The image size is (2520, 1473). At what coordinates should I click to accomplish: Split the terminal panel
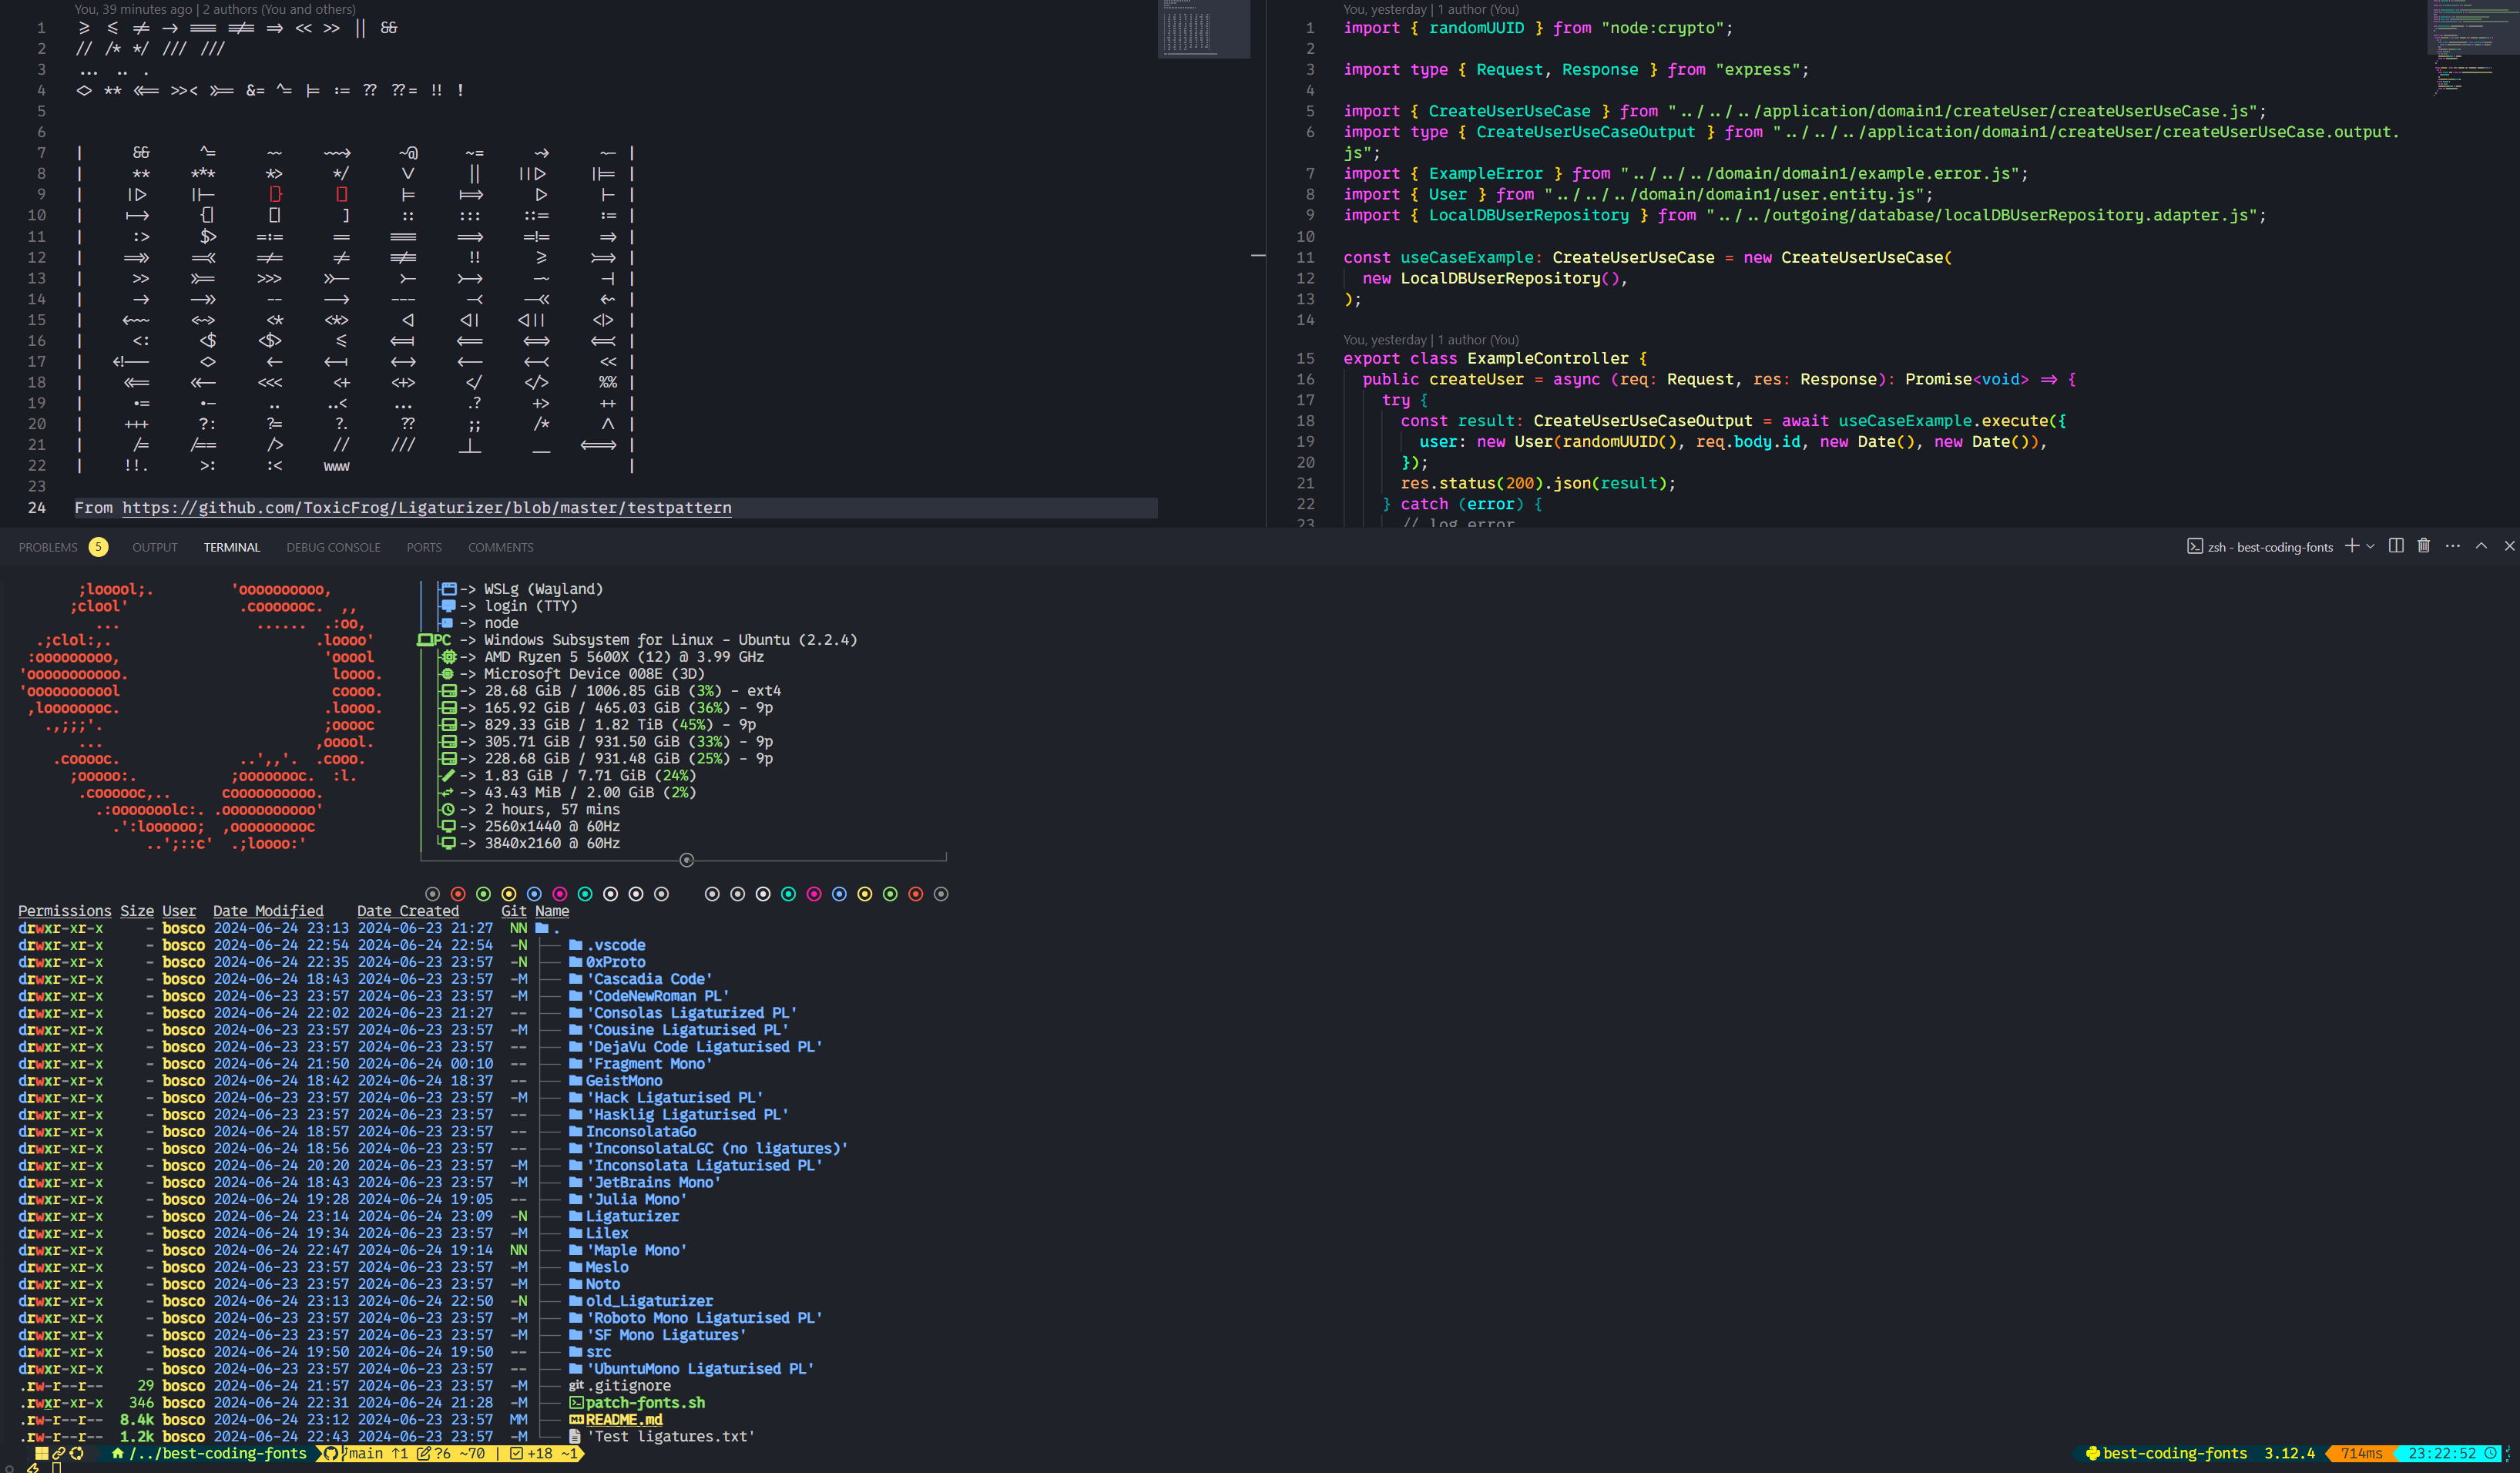coord(2396,546)
